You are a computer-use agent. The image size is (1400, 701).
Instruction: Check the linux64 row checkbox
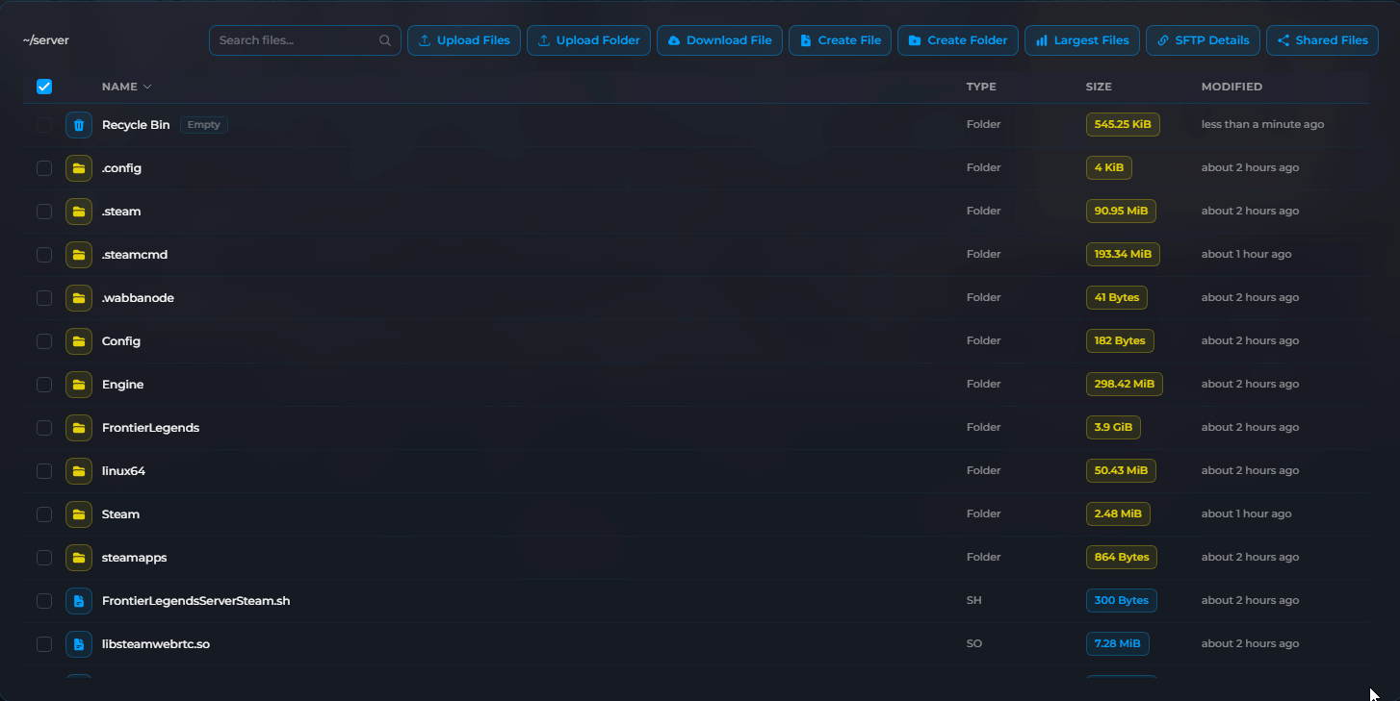(44, 471)
